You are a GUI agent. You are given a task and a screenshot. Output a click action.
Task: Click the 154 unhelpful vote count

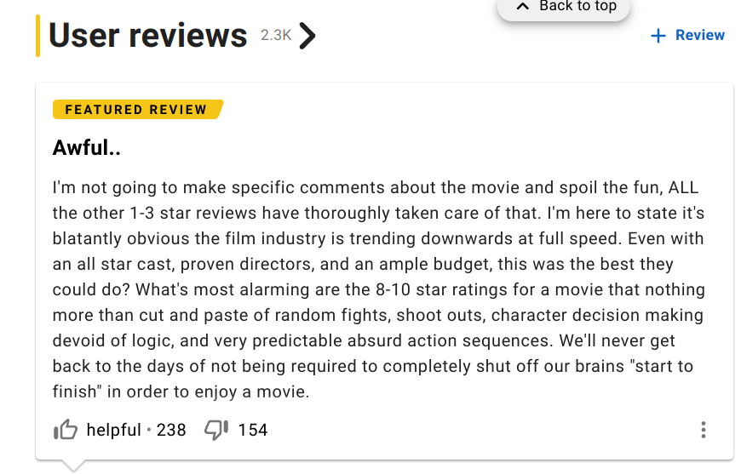[x=253, y=430]
